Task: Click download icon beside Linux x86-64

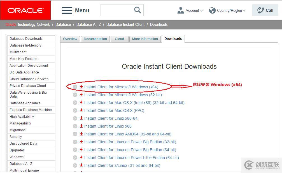Action: [81, 118]
